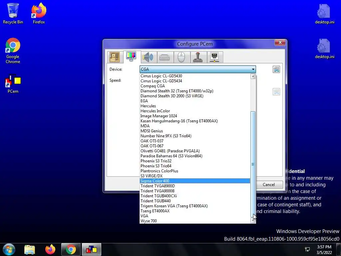Choose EGA video device
341x256 pixels.
click(195, 101)
